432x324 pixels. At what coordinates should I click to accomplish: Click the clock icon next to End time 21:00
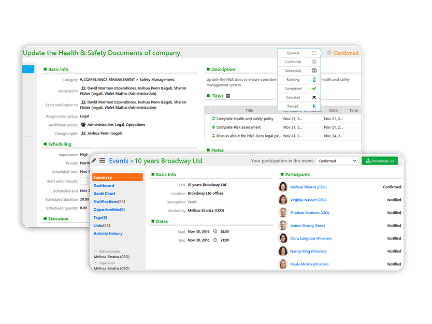[215, 240]
